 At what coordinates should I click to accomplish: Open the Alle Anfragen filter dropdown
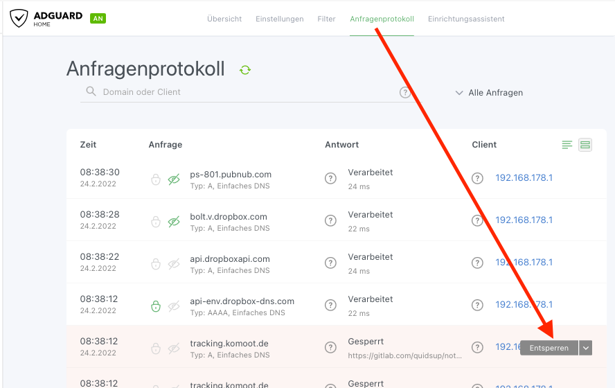click(x=489, y=93)
